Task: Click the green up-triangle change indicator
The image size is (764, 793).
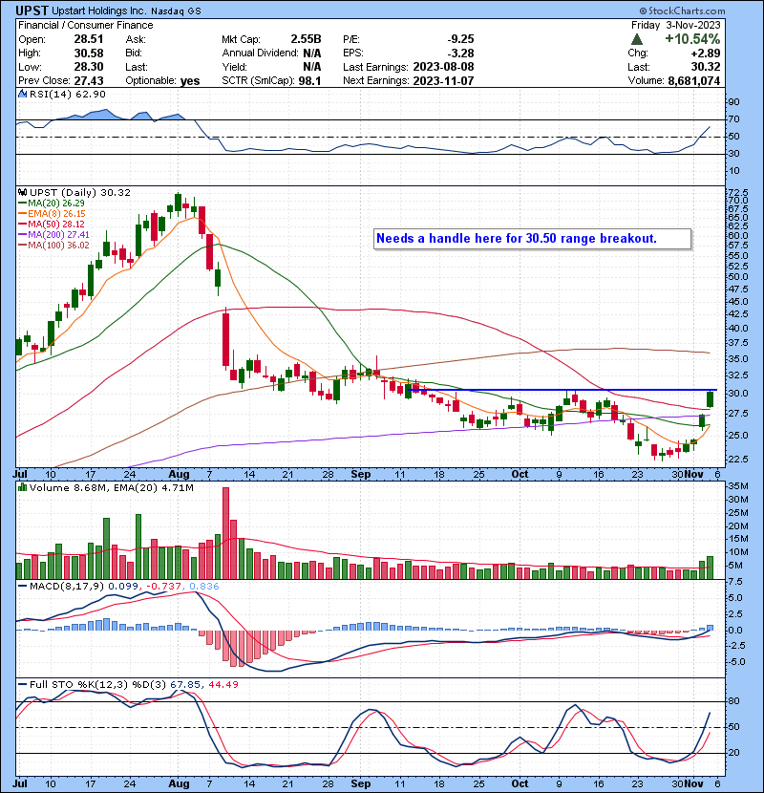Action: (637, 39)
